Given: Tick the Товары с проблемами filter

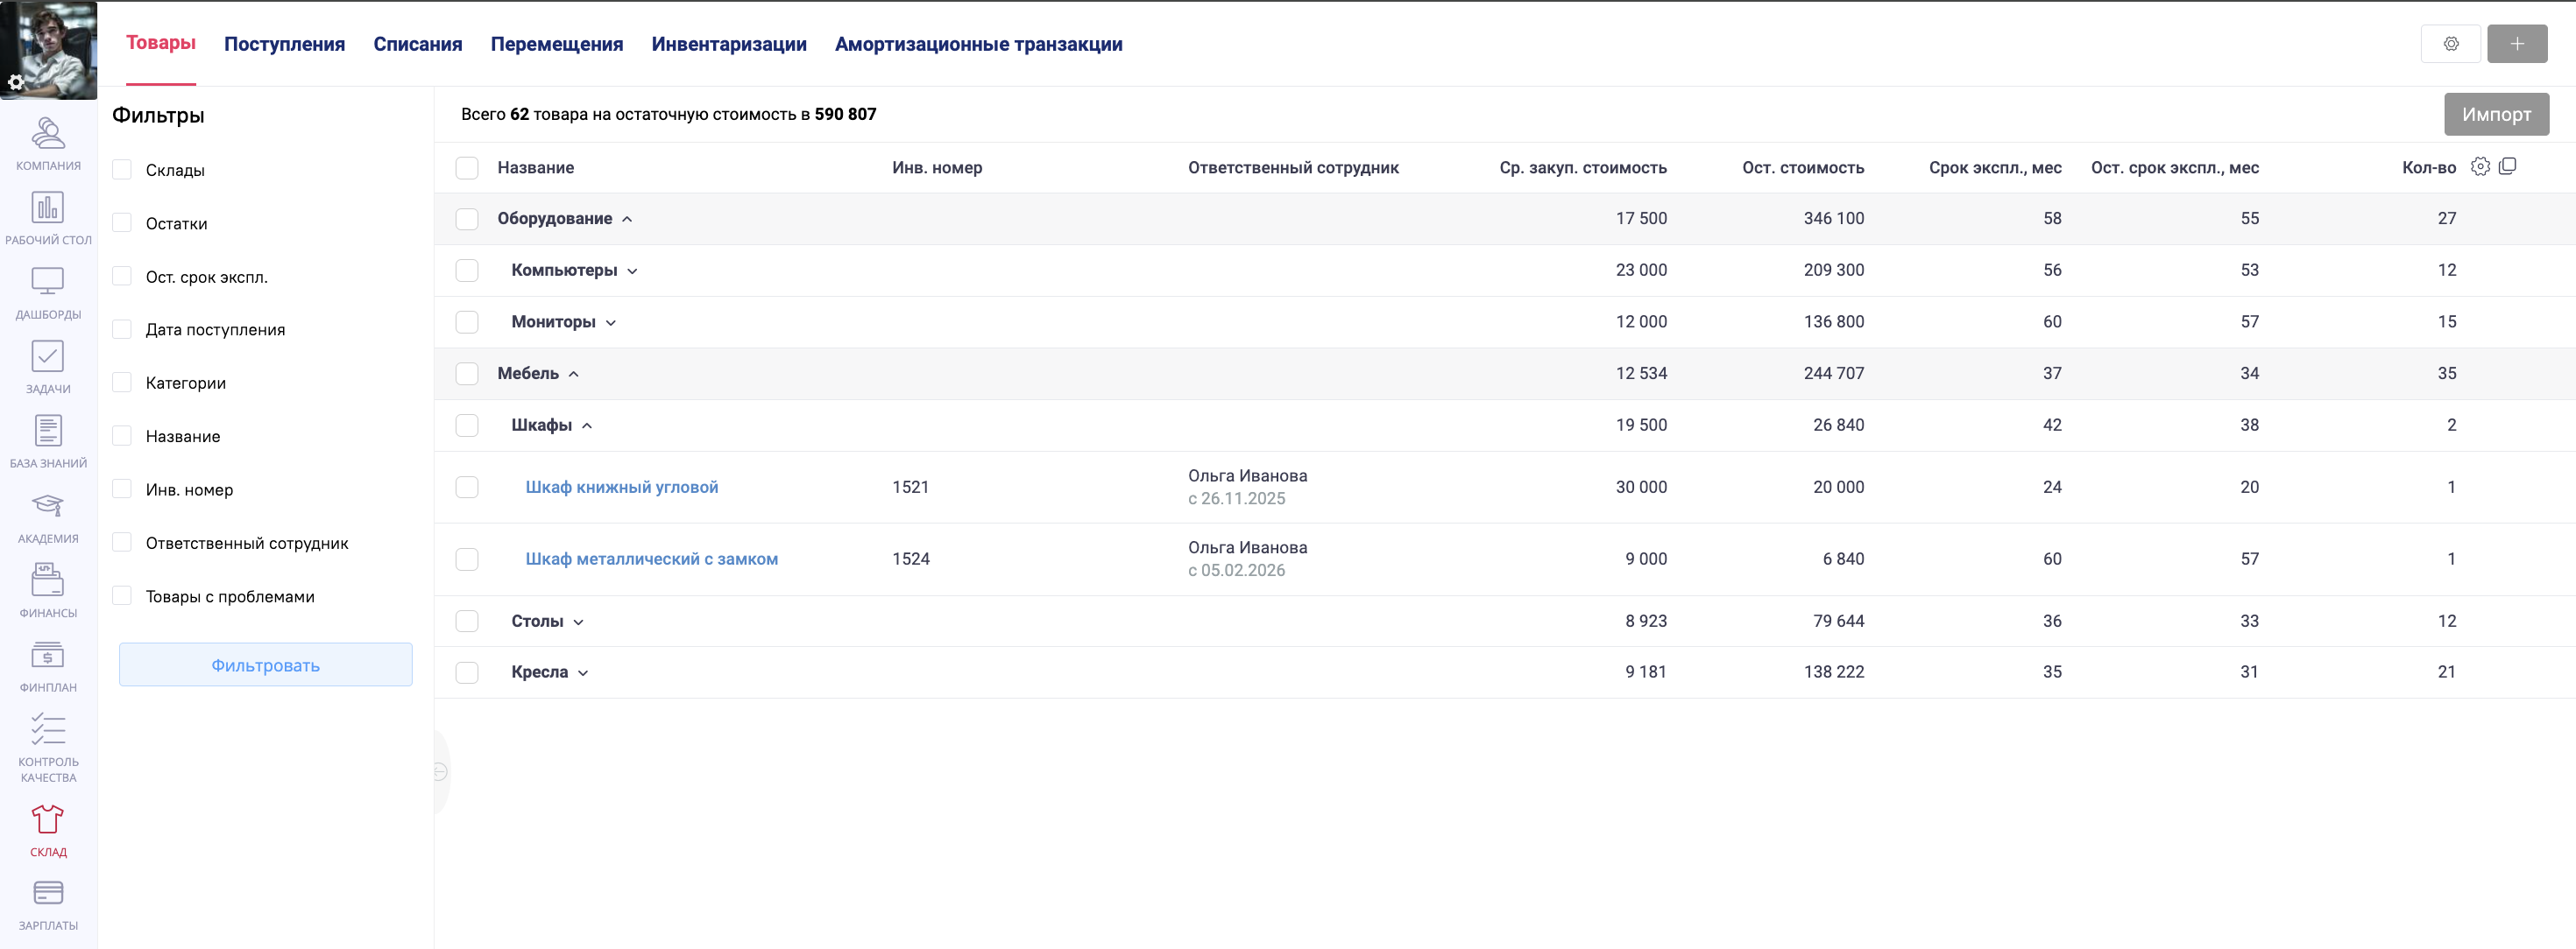Looking at the screenshot, I should click(x=122, y=596).
